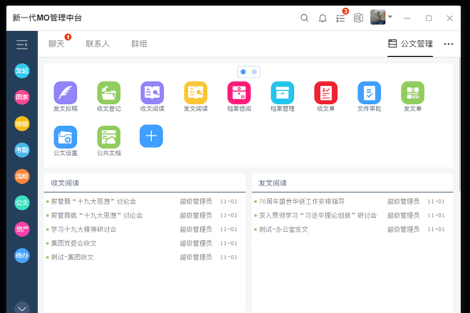Expand more sidebar items with down chevron
The width and height of the screenshot is (470, 313).
(x=22, y=308)
